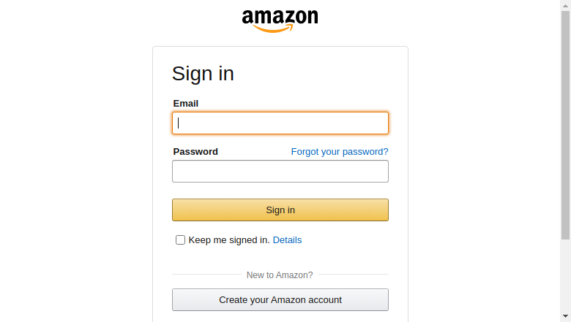571x322 pixels.
Task: Enable the Keep me signed in checkbox
Action: (x=180, y=240)
